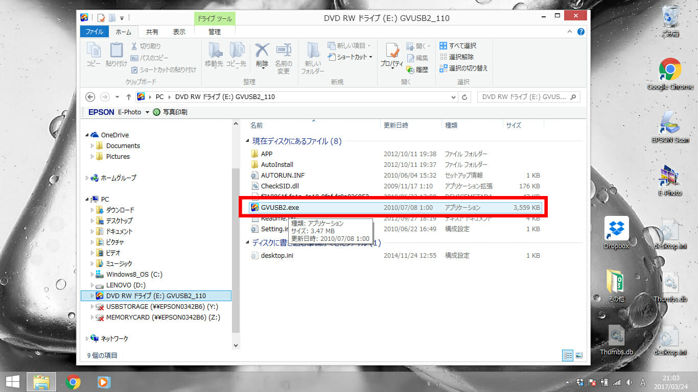Click the Cut (切り取り) scissors item

[146, 46]
